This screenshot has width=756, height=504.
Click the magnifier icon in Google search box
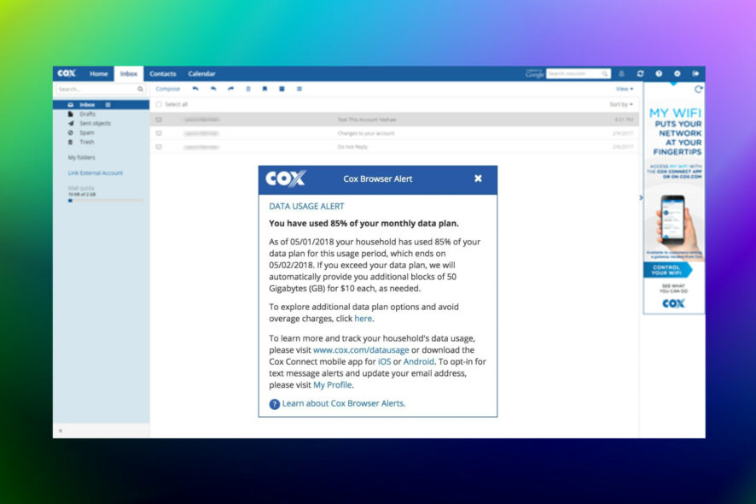(605, 73)
